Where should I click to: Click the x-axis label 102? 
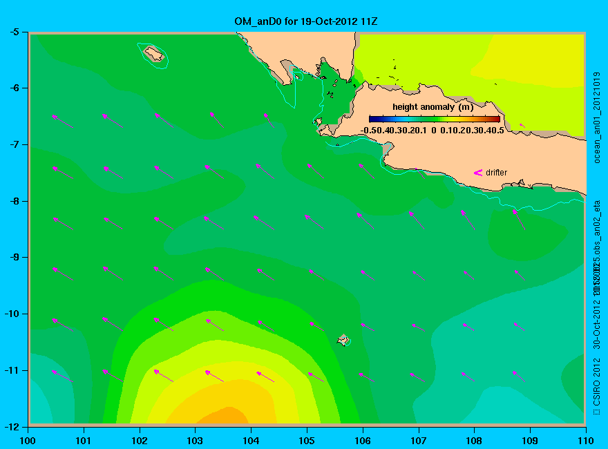(139, 441)
